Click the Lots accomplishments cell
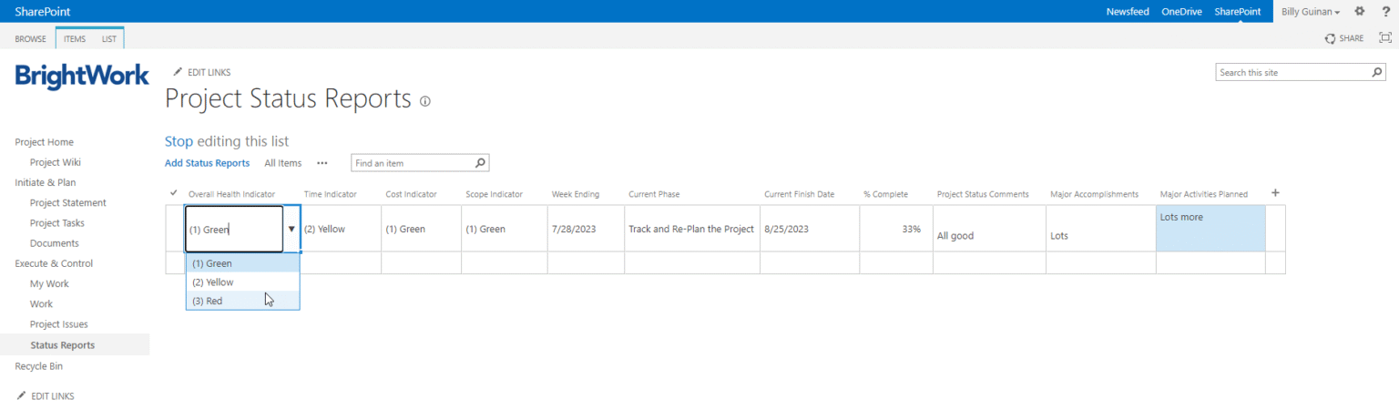The width and height of the screenshot is (1399, 410). (x=1101, y=229)
